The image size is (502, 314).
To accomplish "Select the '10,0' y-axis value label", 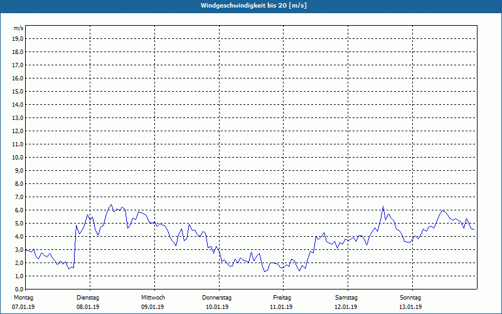I will point(18,157).
